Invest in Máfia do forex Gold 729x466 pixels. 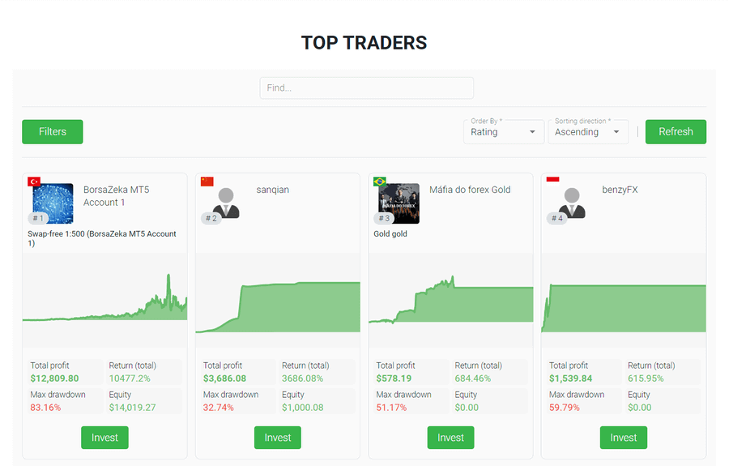(x=450, y=438)
